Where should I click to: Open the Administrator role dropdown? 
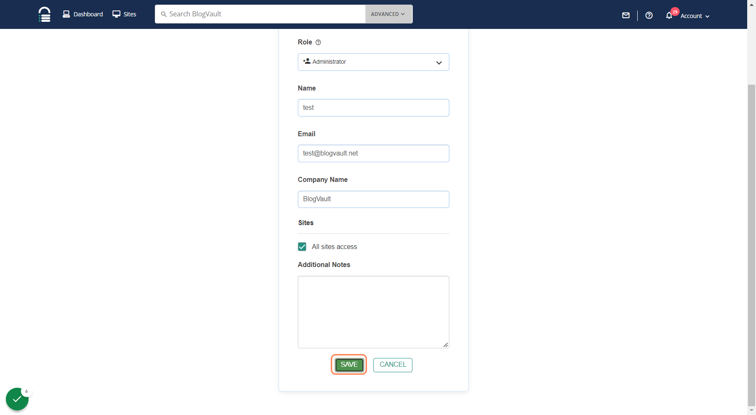[373, 62]
